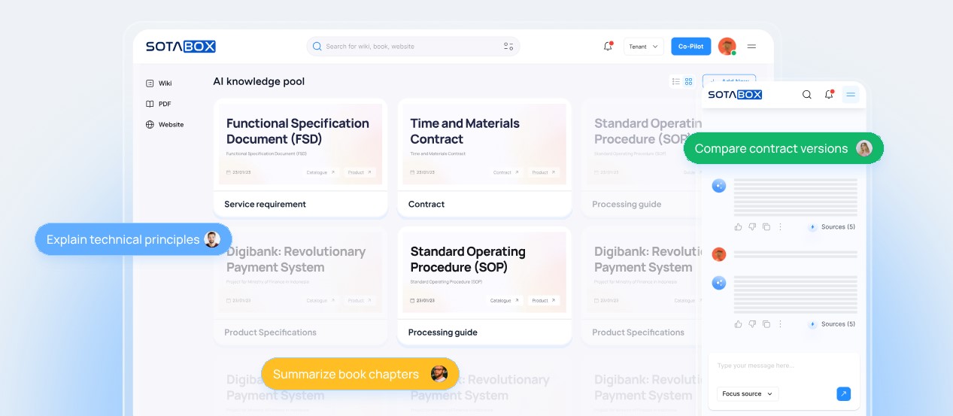The image size is (953, 416).
Task: Click date 23/01/23 on Functional Specification card
Action: click(238, 172)
